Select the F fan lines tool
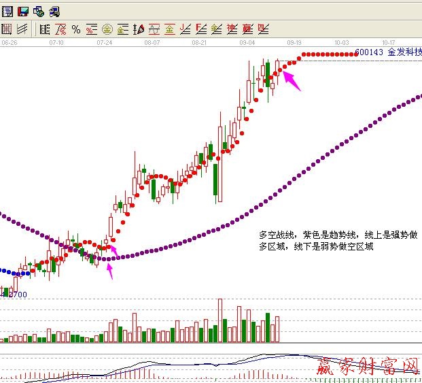The height and width of the screenshot is (383, 422). click(x=200, y=29)
